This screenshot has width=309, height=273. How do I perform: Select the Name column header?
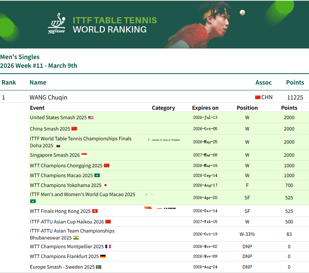tap(38, 82)
